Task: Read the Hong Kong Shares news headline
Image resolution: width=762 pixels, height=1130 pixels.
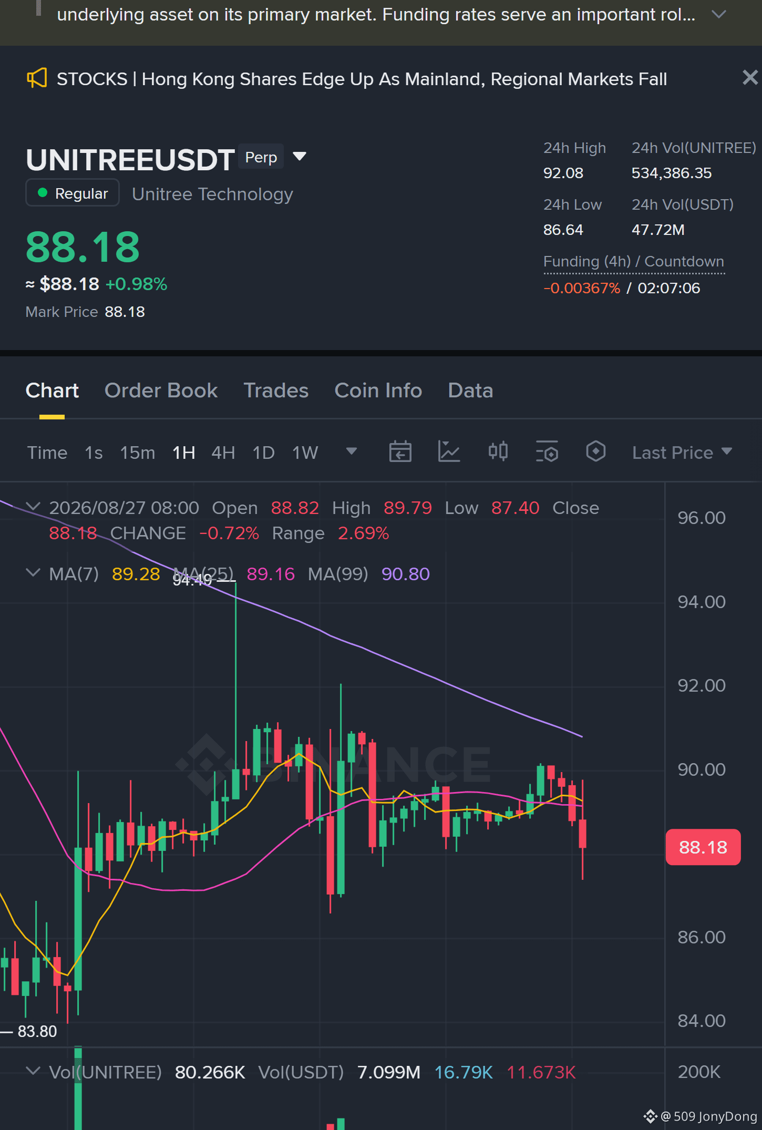Action: click(x=362, y=79)
